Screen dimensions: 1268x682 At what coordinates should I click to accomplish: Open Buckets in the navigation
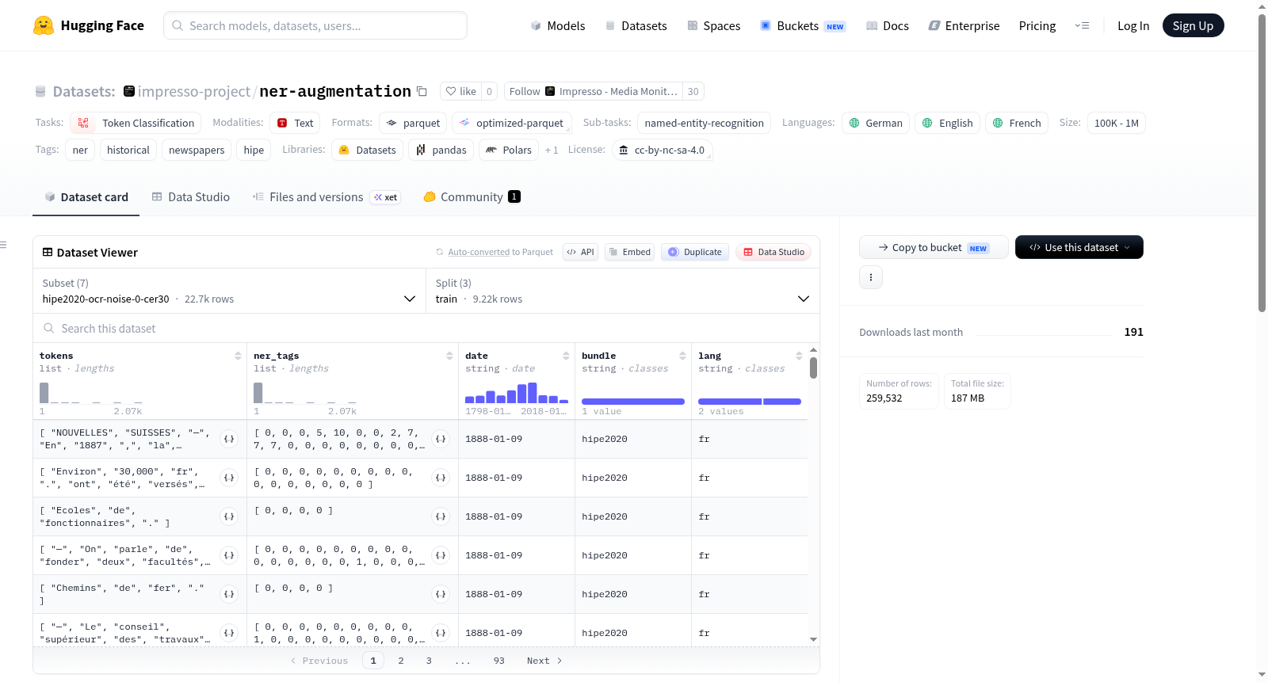point(803,26)
